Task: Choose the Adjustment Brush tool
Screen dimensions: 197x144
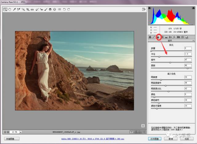Action: click(46, 10)
